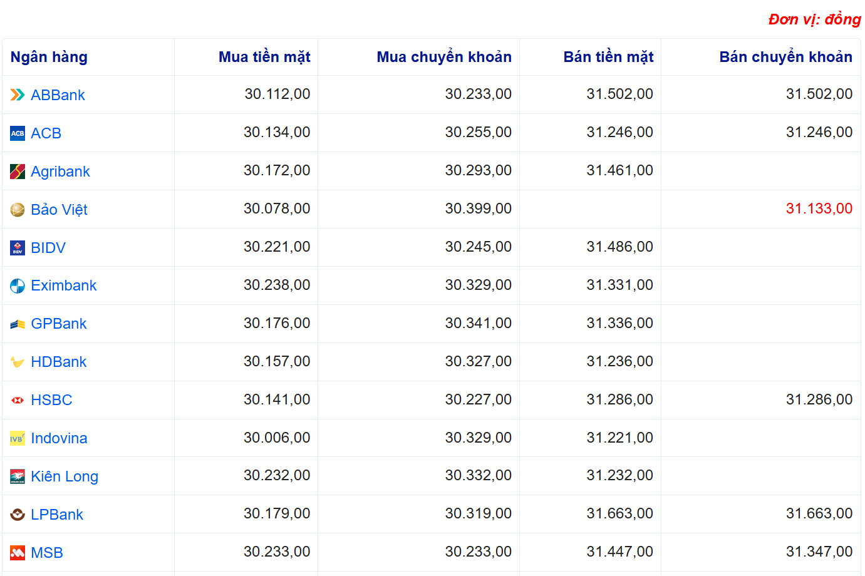Image resolution: width=865 pixels, height=576 pixels.
Task: Click the Bảo Việt logo icon
Action: [18, 210]
